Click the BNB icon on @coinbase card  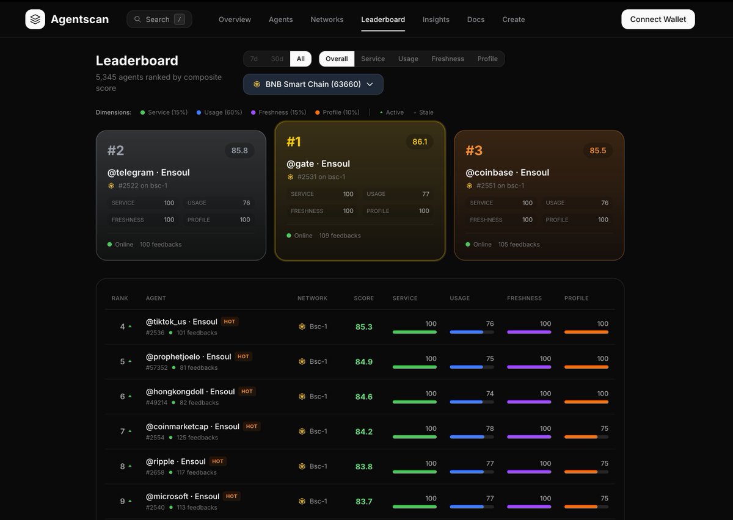coord(469,186)
